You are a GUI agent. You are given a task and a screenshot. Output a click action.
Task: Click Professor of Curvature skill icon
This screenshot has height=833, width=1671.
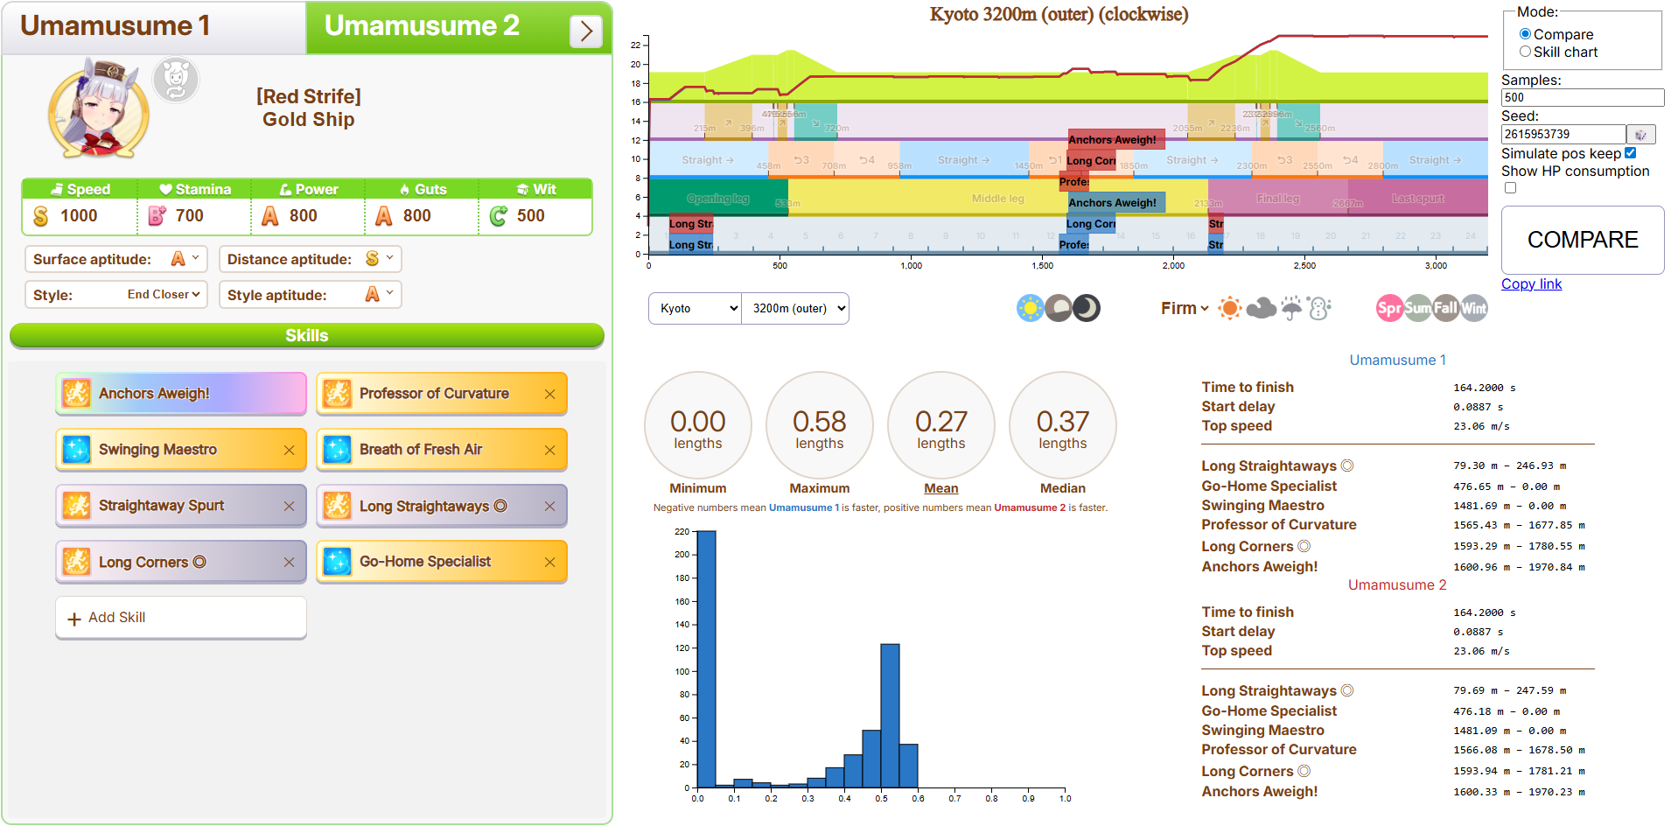(x=337, y=394)
